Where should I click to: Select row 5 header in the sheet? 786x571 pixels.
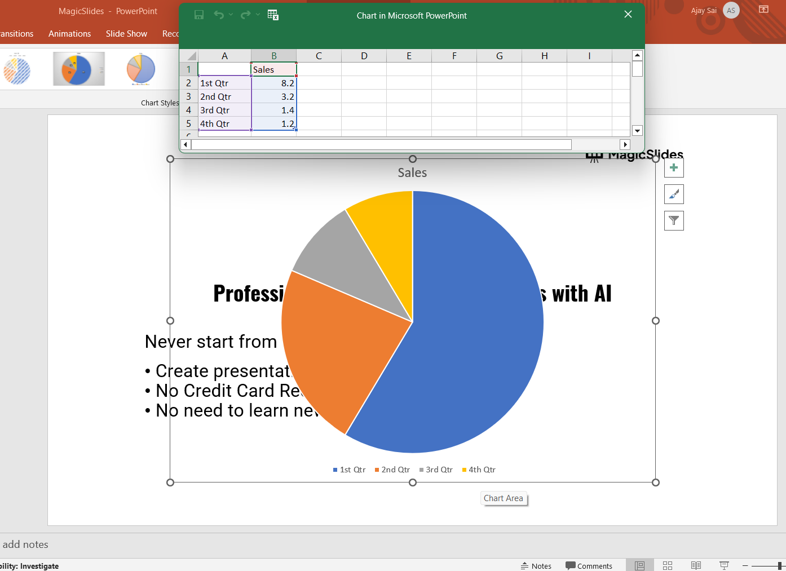click(189, 123)
